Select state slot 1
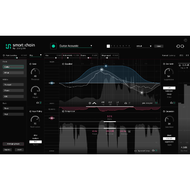The height and width of the screenshot is (190, 190). 108,46
